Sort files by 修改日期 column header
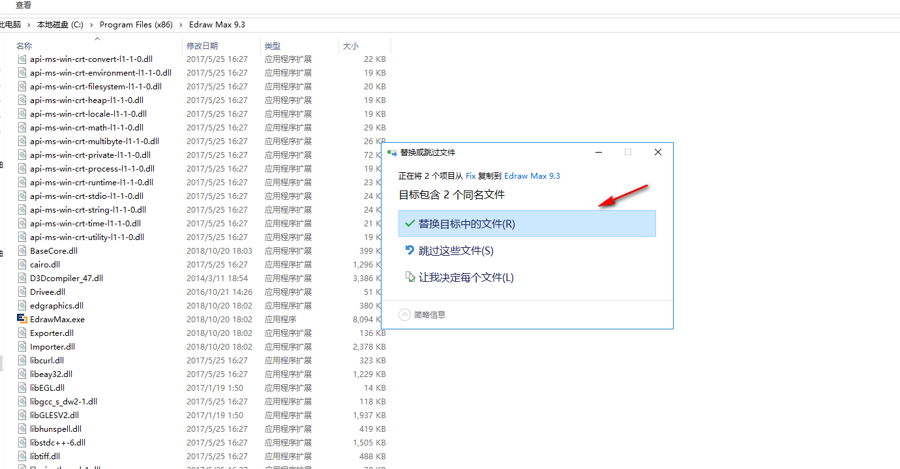 [x=202, y=46]
